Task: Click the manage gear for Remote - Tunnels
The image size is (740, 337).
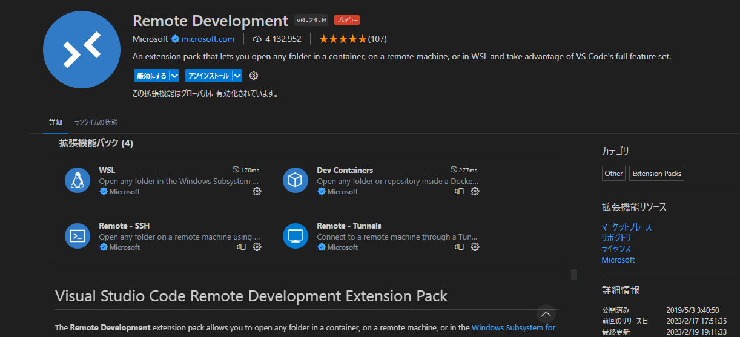Action: 475,247
